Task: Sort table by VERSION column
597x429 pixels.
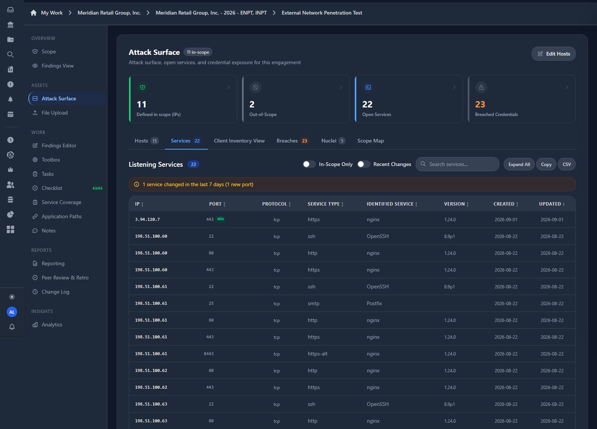Action: [456, 204]
